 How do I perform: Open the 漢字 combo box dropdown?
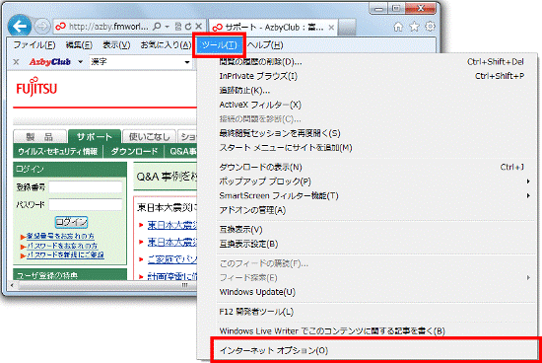[x=187, y=62]
